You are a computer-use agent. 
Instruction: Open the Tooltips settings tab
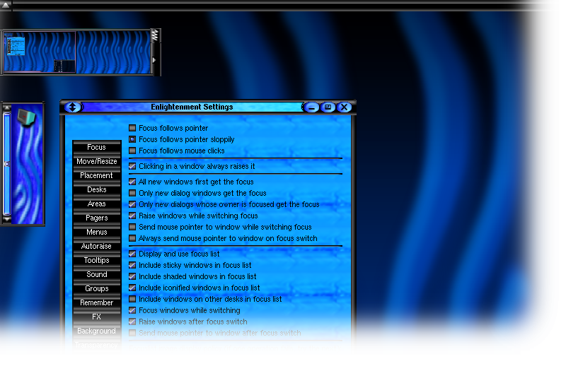(x=96, y=260)
